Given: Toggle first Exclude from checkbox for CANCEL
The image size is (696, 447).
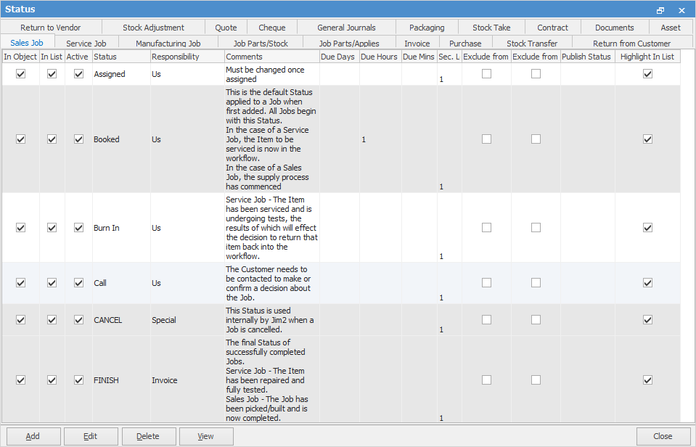Looking at the screenshot, I should click(486, 319).
